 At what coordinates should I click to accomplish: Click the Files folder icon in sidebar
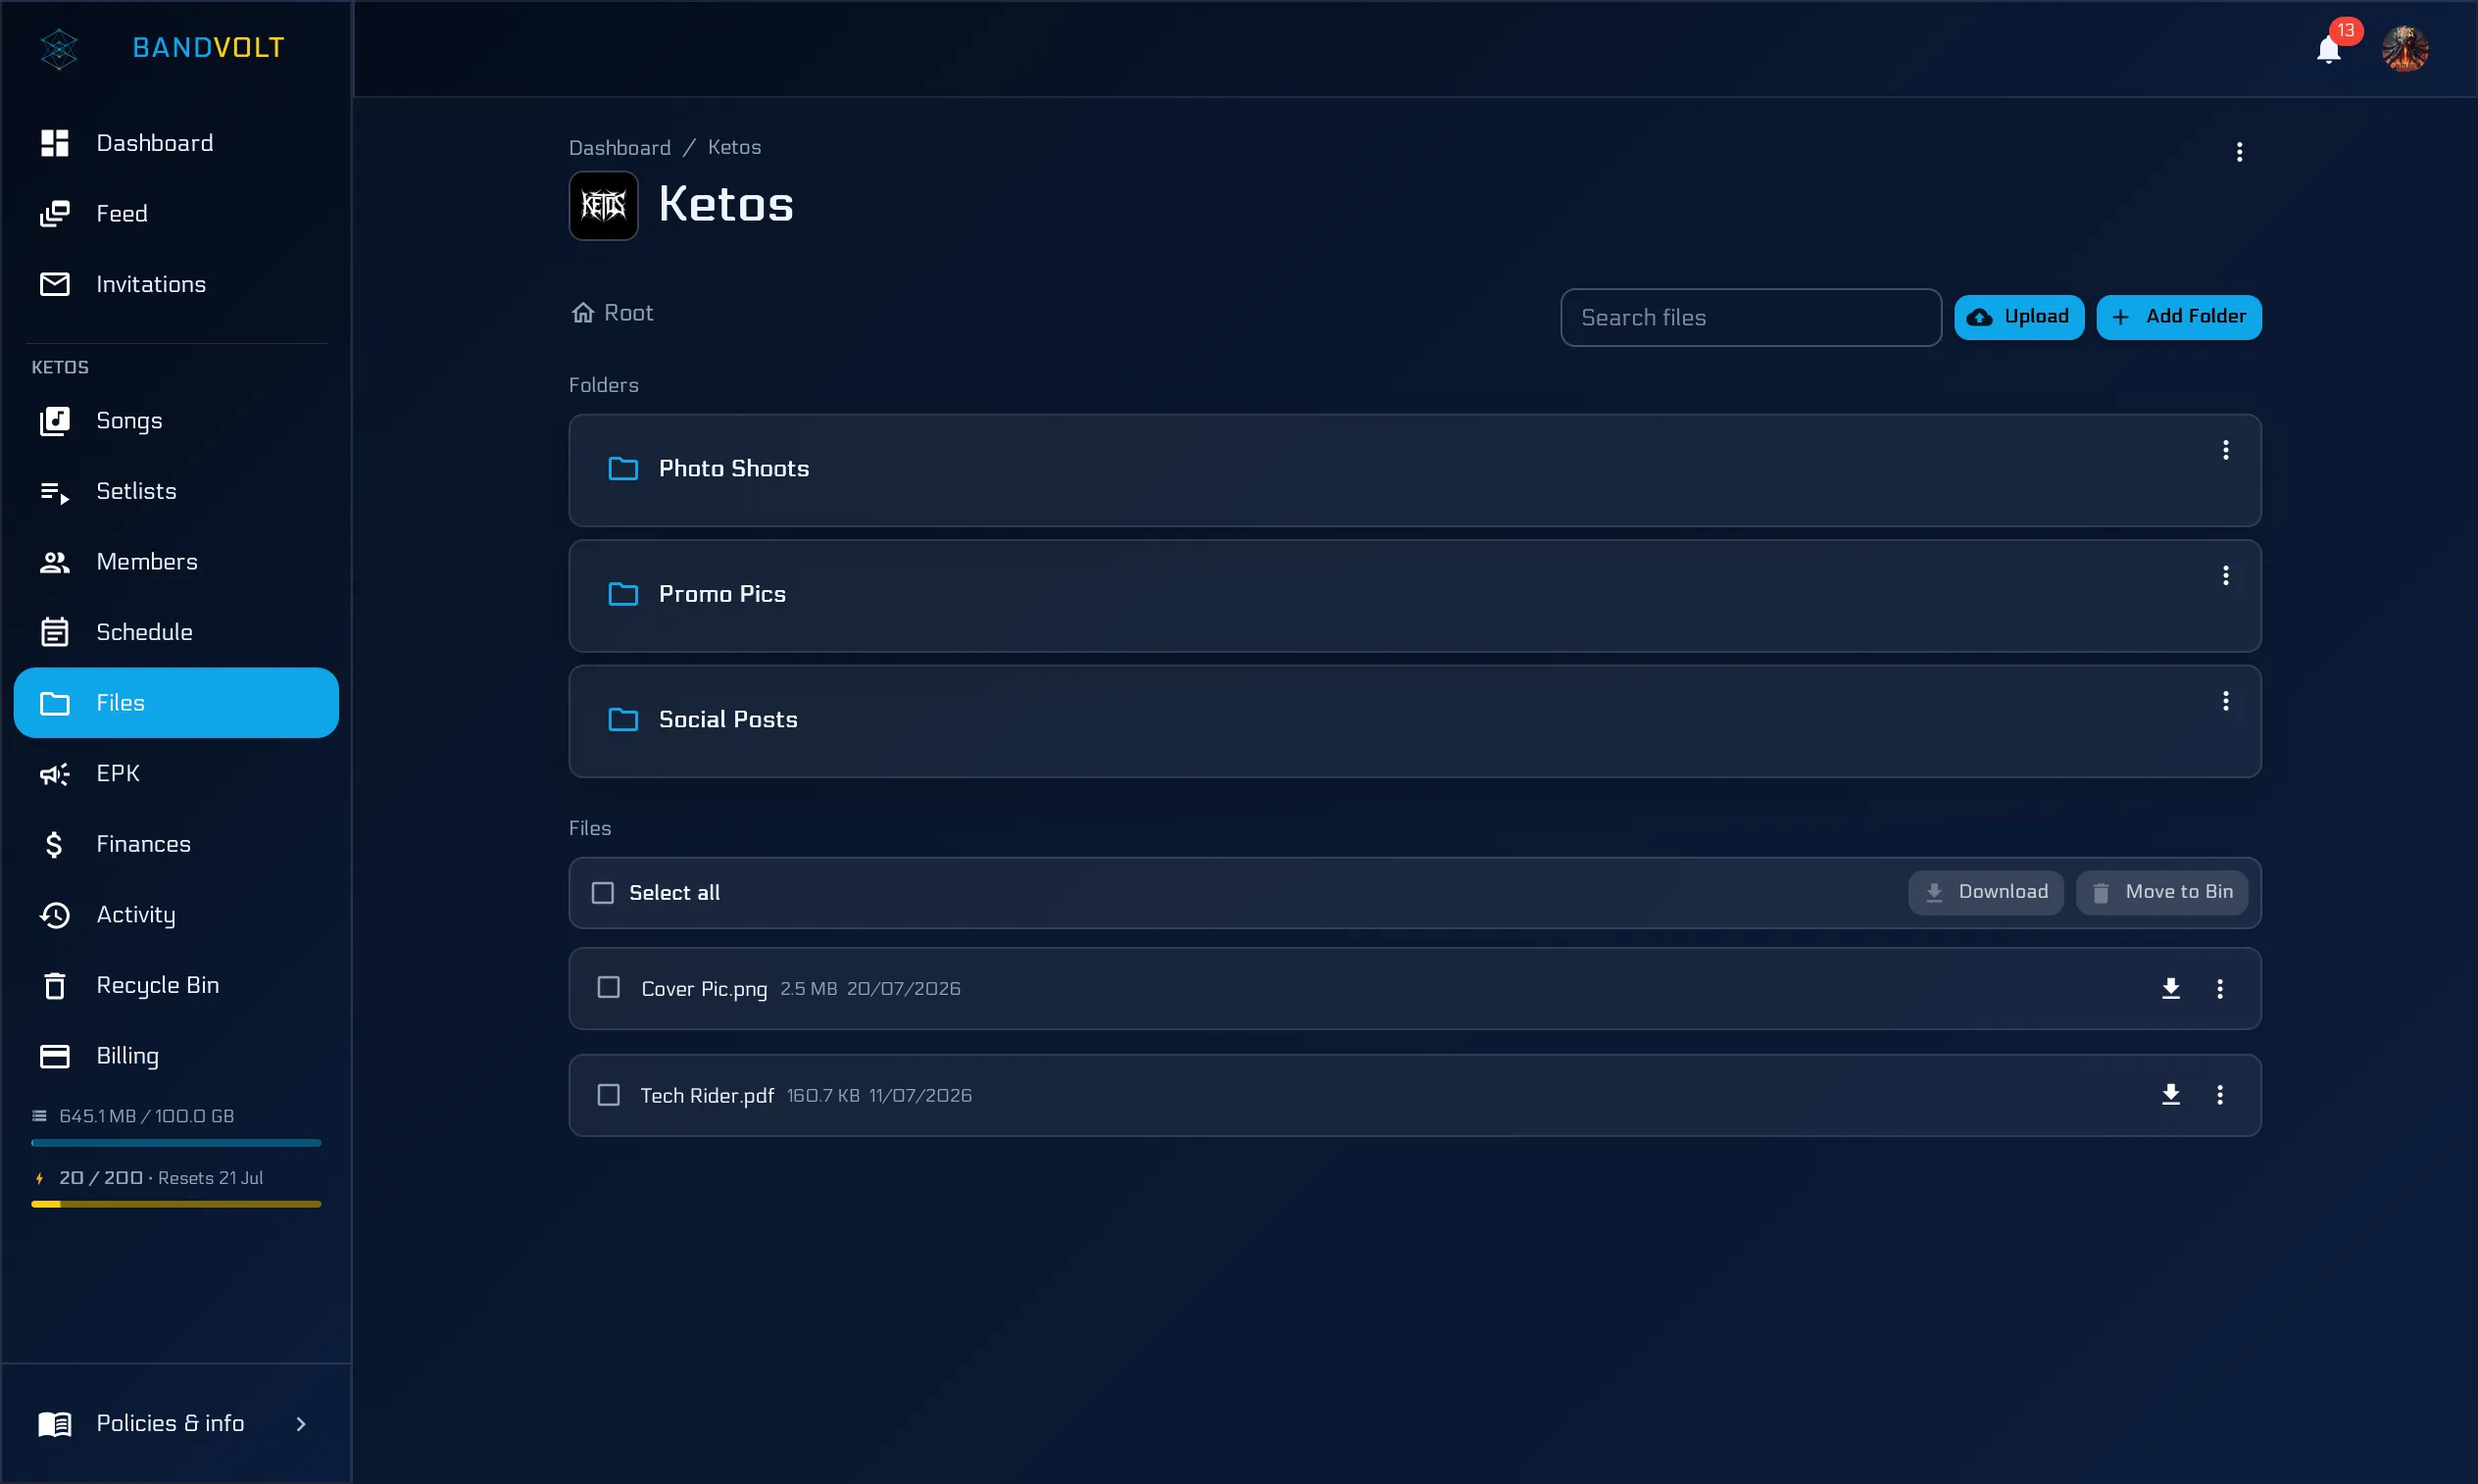(55, 703)
